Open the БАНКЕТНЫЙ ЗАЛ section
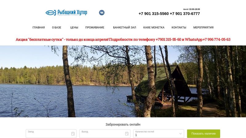 coord(125,27)
